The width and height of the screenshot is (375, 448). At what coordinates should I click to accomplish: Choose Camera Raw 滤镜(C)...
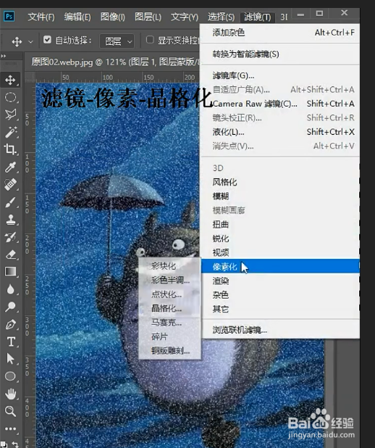pos(280,104)
